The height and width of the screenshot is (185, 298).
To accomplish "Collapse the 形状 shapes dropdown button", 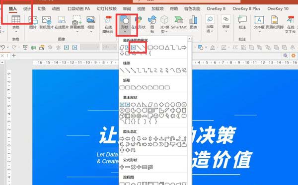I will (125, 24).
